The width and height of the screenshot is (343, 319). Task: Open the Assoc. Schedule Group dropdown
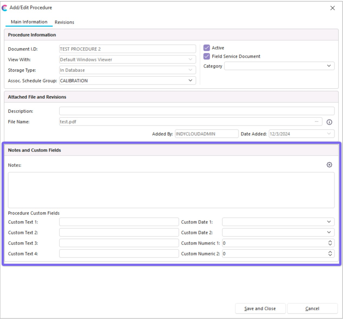[190, 80]
